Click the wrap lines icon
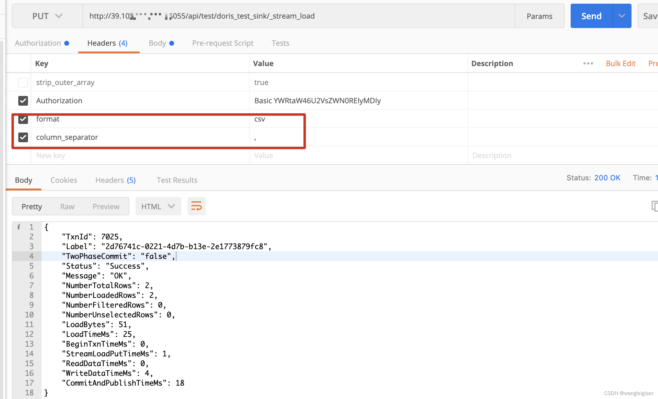 [196, 207]
